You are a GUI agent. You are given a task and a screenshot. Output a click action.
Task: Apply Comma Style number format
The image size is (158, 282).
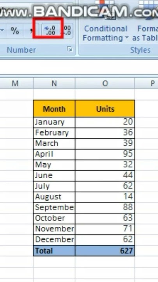click(x=31, y=31)
